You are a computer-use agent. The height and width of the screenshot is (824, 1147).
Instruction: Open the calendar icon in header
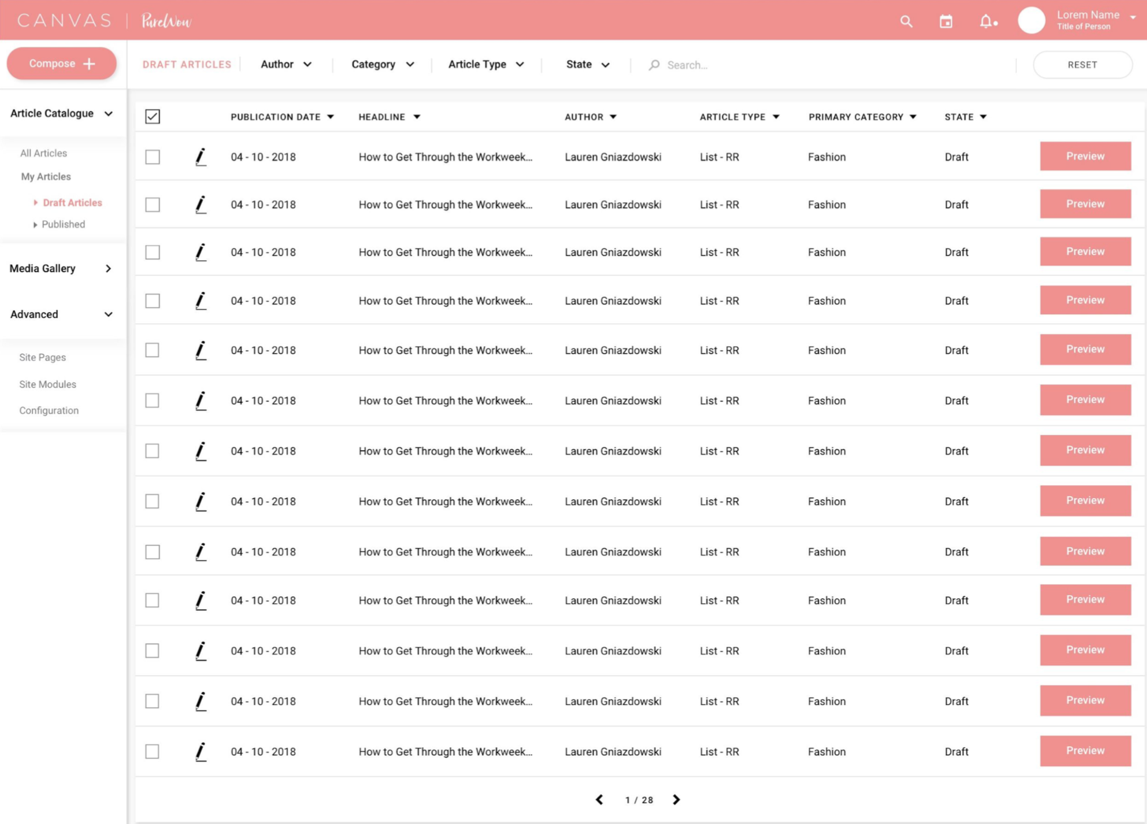coord(946,22)
